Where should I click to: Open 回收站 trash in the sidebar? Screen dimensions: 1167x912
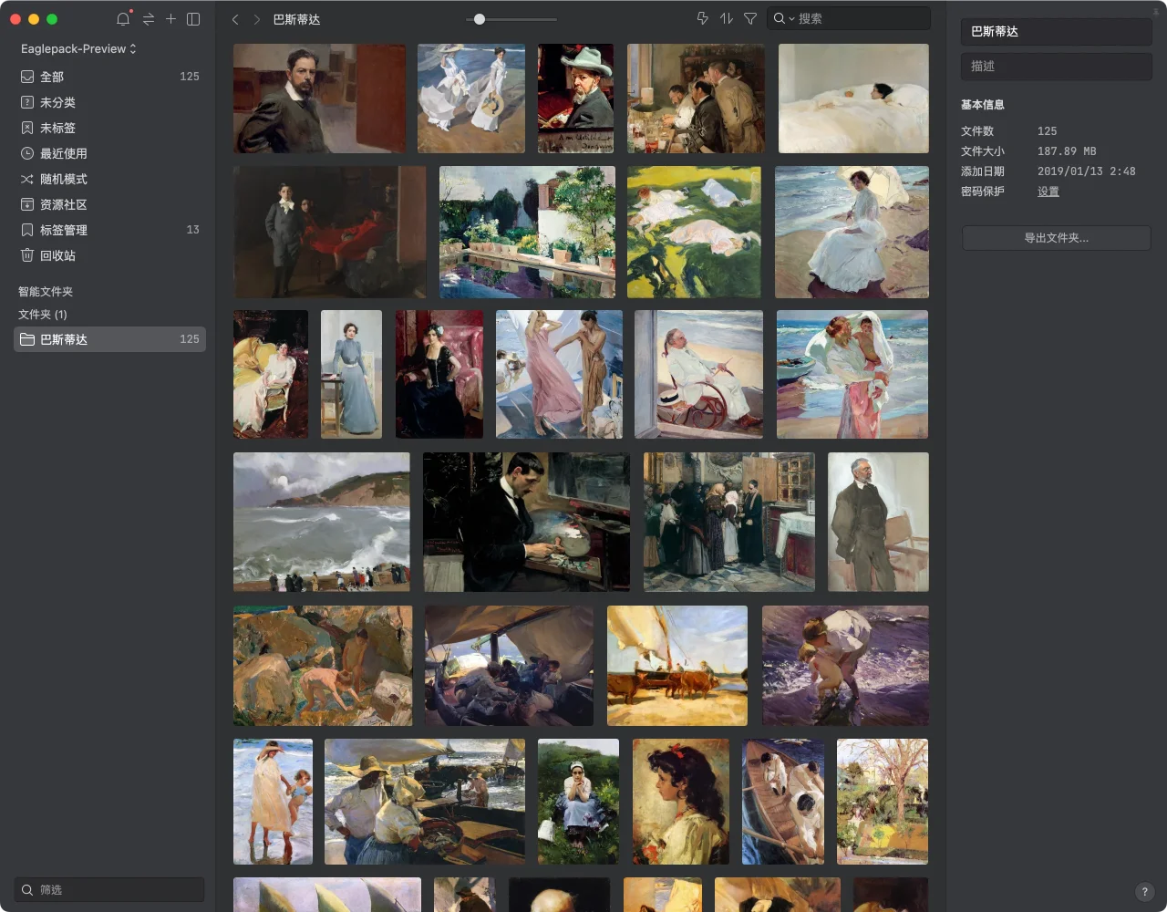pyautogui.click(x=109, y=255)
